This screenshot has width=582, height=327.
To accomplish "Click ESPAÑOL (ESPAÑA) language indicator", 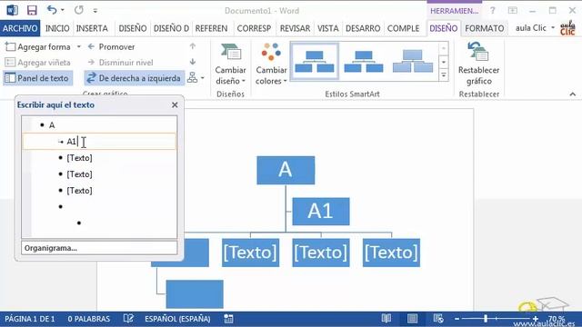I will [x=177, y=319].
